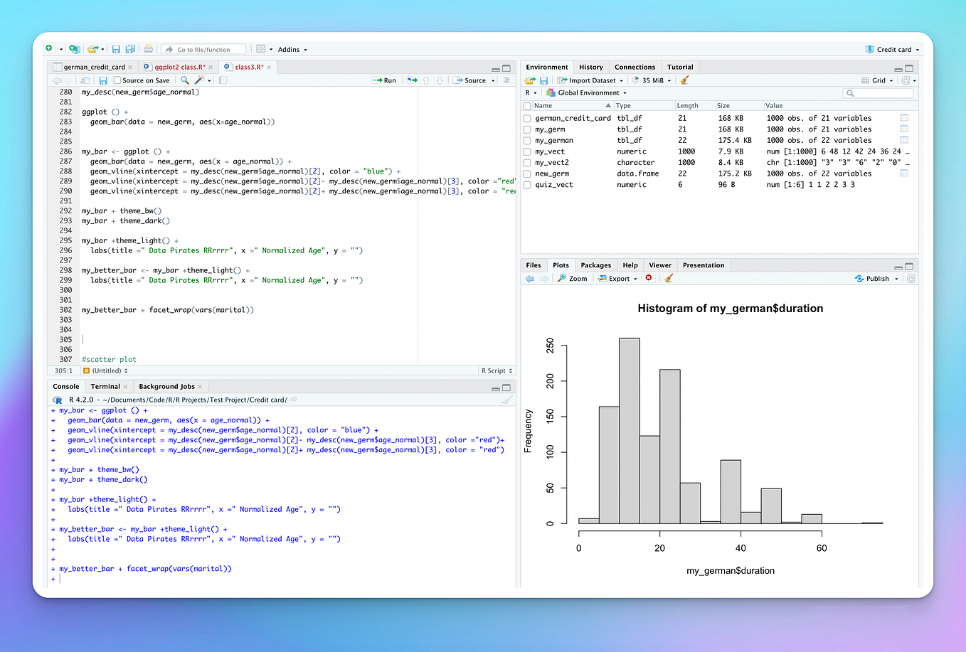The image size is (966, 652).
Task: Check the select-all box in Name column header
Action: click(526, 105)
